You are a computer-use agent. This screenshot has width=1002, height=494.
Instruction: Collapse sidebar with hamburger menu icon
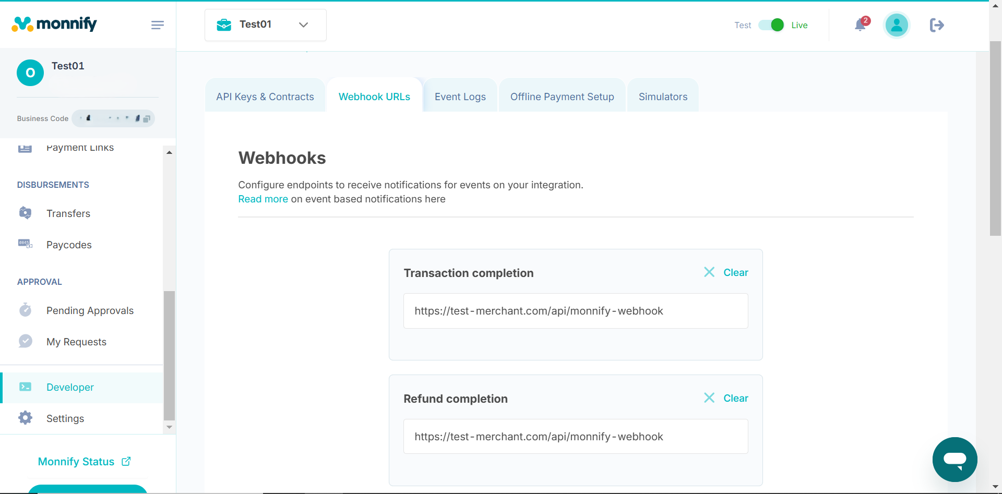tap(157, 25)
